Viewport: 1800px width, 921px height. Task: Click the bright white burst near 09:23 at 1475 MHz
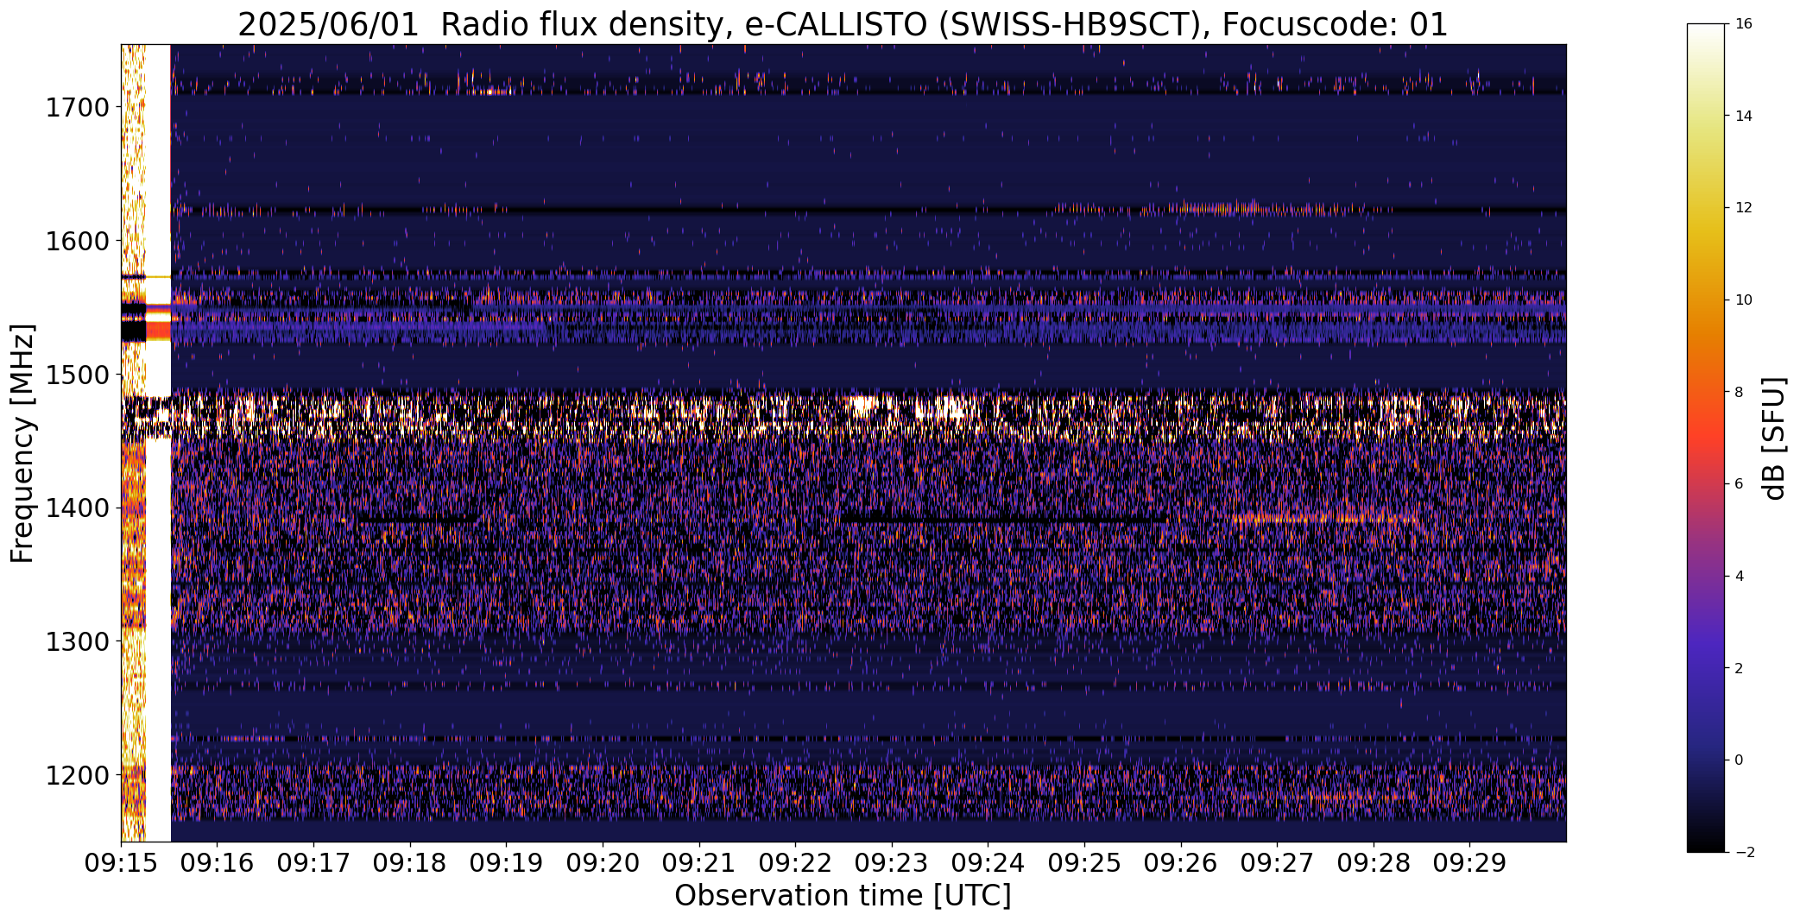click(862, 406)
